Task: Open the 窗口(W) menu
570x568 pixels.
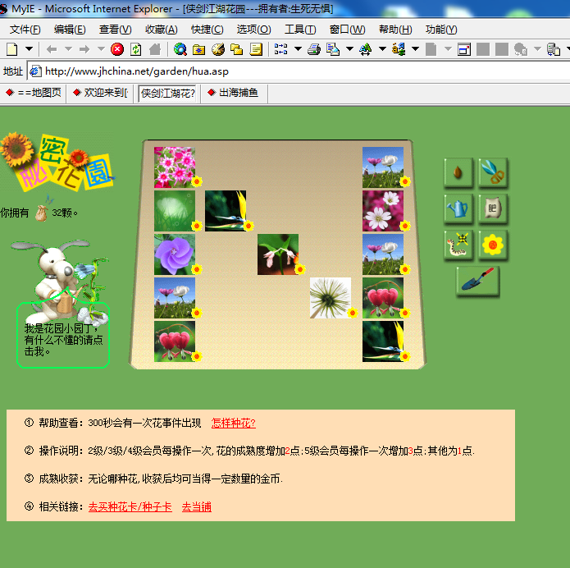Action: pos(347,30)
